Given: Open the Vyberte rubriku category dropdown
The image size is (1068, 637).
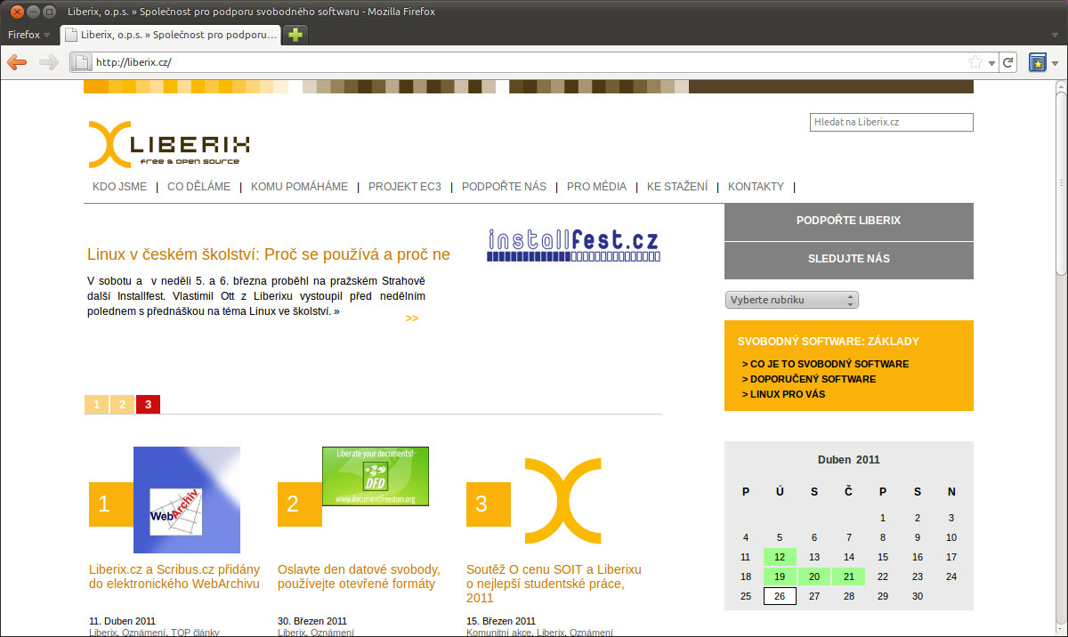Looking at the screenshot, I should (x=791, y=300).
